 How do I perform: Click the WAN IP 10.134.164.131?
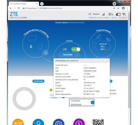[x=89, y=88]
